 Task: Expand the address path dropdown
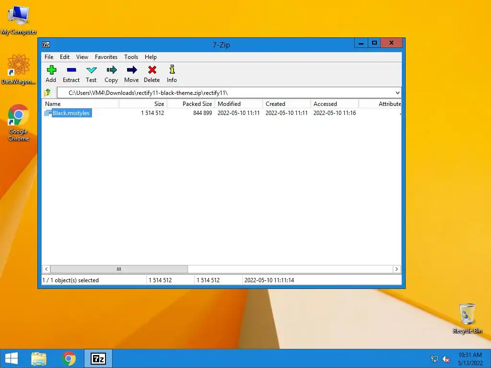tap(397, 93)
